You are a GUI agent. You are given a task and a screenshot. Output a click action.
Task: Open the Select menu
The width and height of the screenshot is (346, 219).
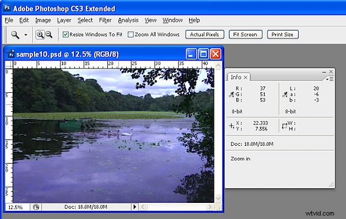[x=85, y=20]
